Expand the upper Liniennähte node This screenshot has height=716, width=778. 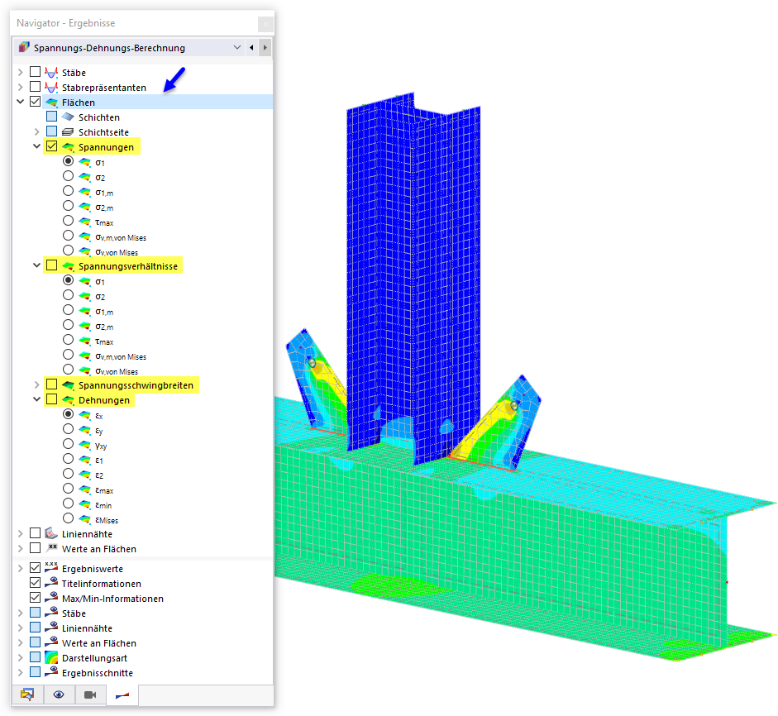click(x=21, y=534)
